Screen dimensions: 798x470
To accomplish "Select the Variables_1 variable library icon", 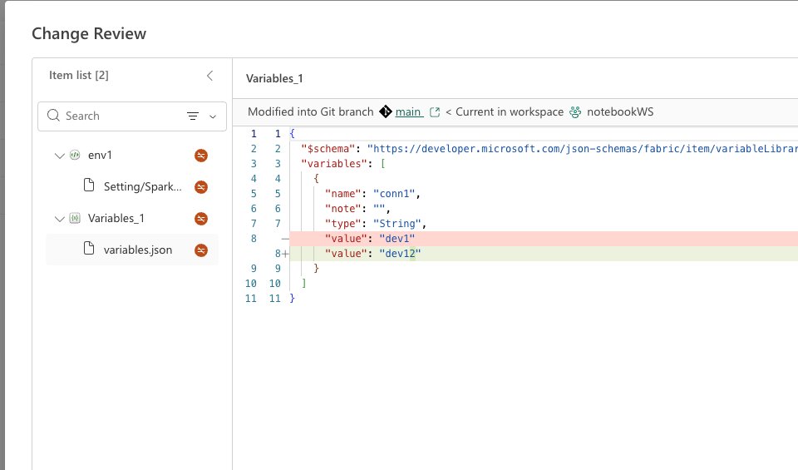I will [x=75, y=219].
